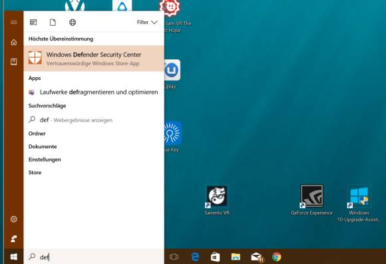This screenshot has width=386, height=264.
Task: Open the Windows Start button
Action: [14, 257]
